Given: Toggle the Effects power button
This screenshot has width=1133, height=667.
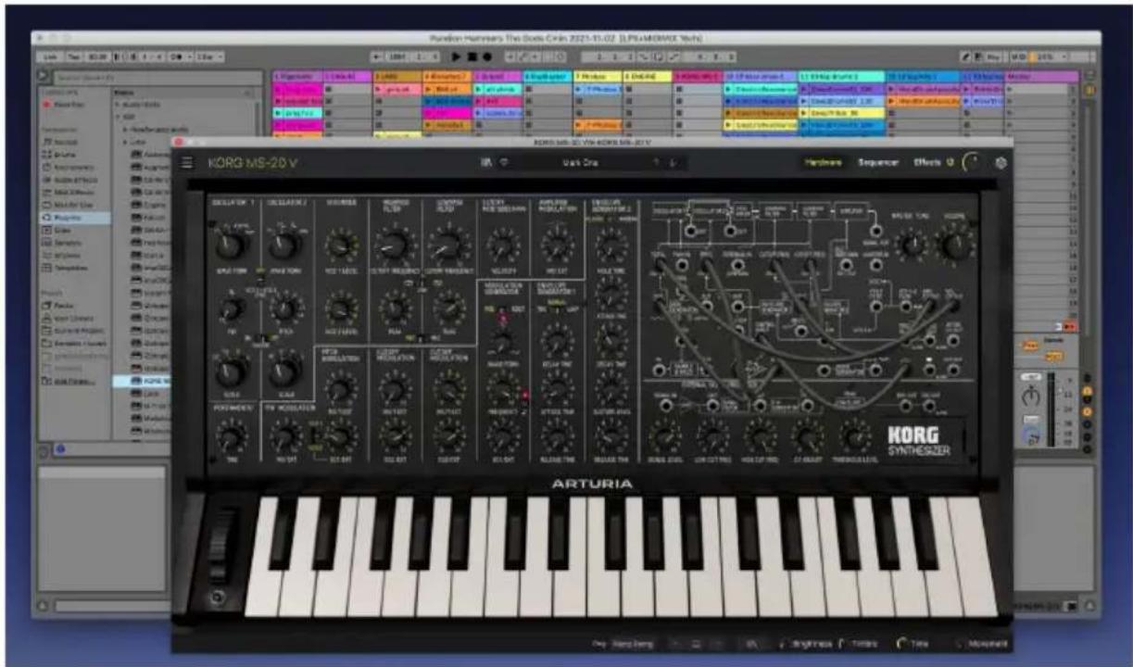Looking at the screenshot, I should (950, 162).
